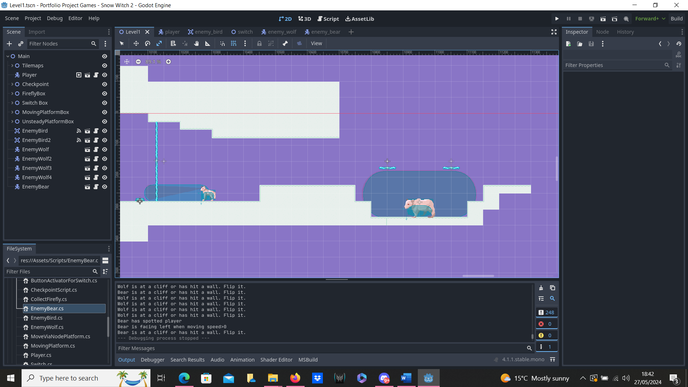Click the Add Node plus icon
This screenshot has width=688, height=387.
tap(9, 44)
